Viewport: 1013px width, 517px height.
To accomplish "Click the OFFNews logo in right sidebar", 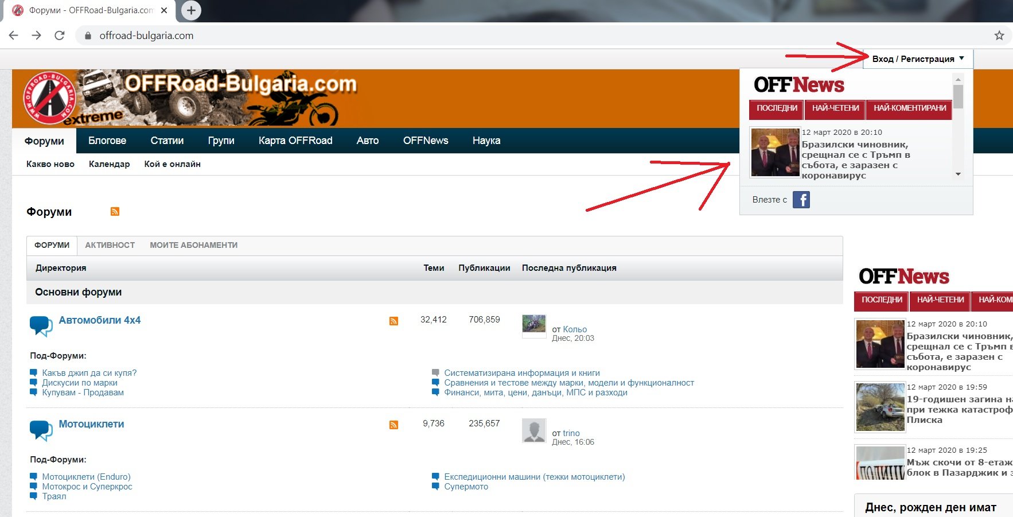I will (x=904, y=277).
